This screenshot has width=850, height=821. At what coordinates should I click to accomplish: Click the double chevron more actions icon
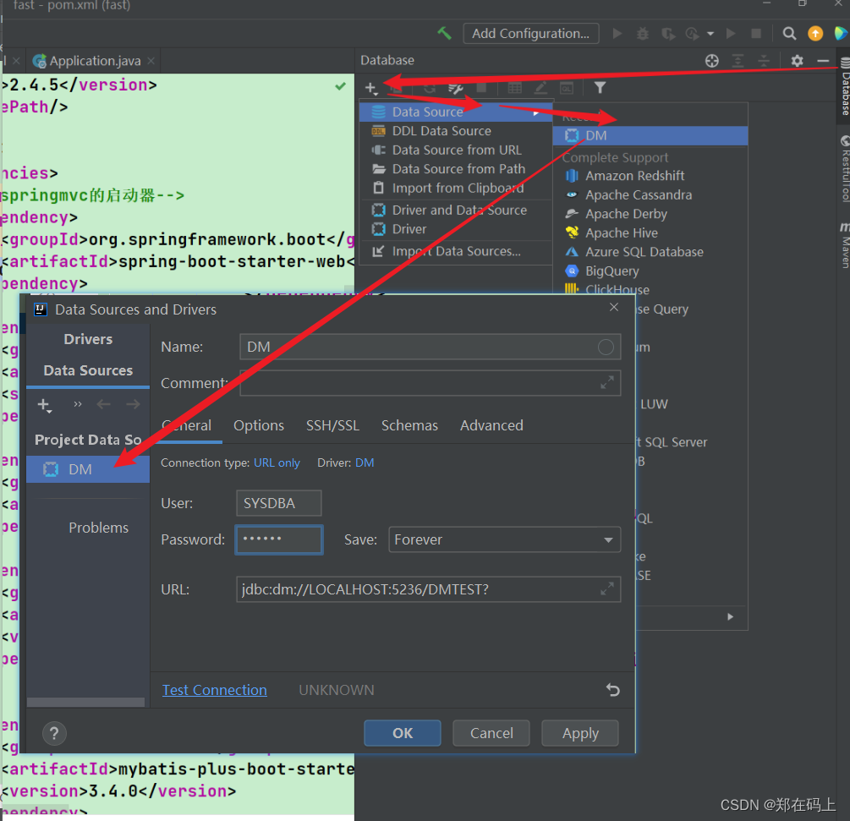(x=78, y=404)
